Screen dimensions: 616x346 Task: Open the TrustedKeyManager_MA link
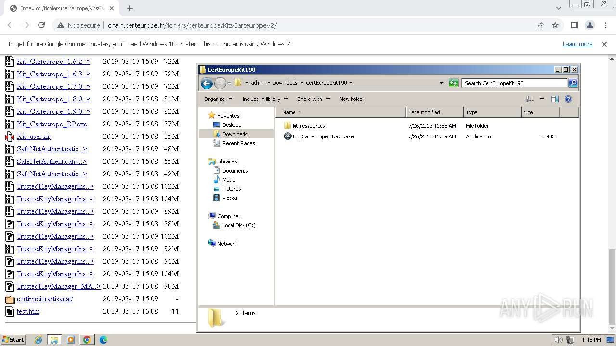tap(59, 286)
